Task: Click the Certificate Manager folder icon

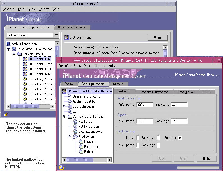Action: [70, 117]
